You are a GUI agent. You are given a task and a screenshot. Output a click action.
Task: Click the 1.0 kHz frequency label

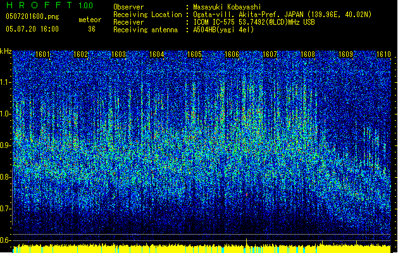[6, 114]
